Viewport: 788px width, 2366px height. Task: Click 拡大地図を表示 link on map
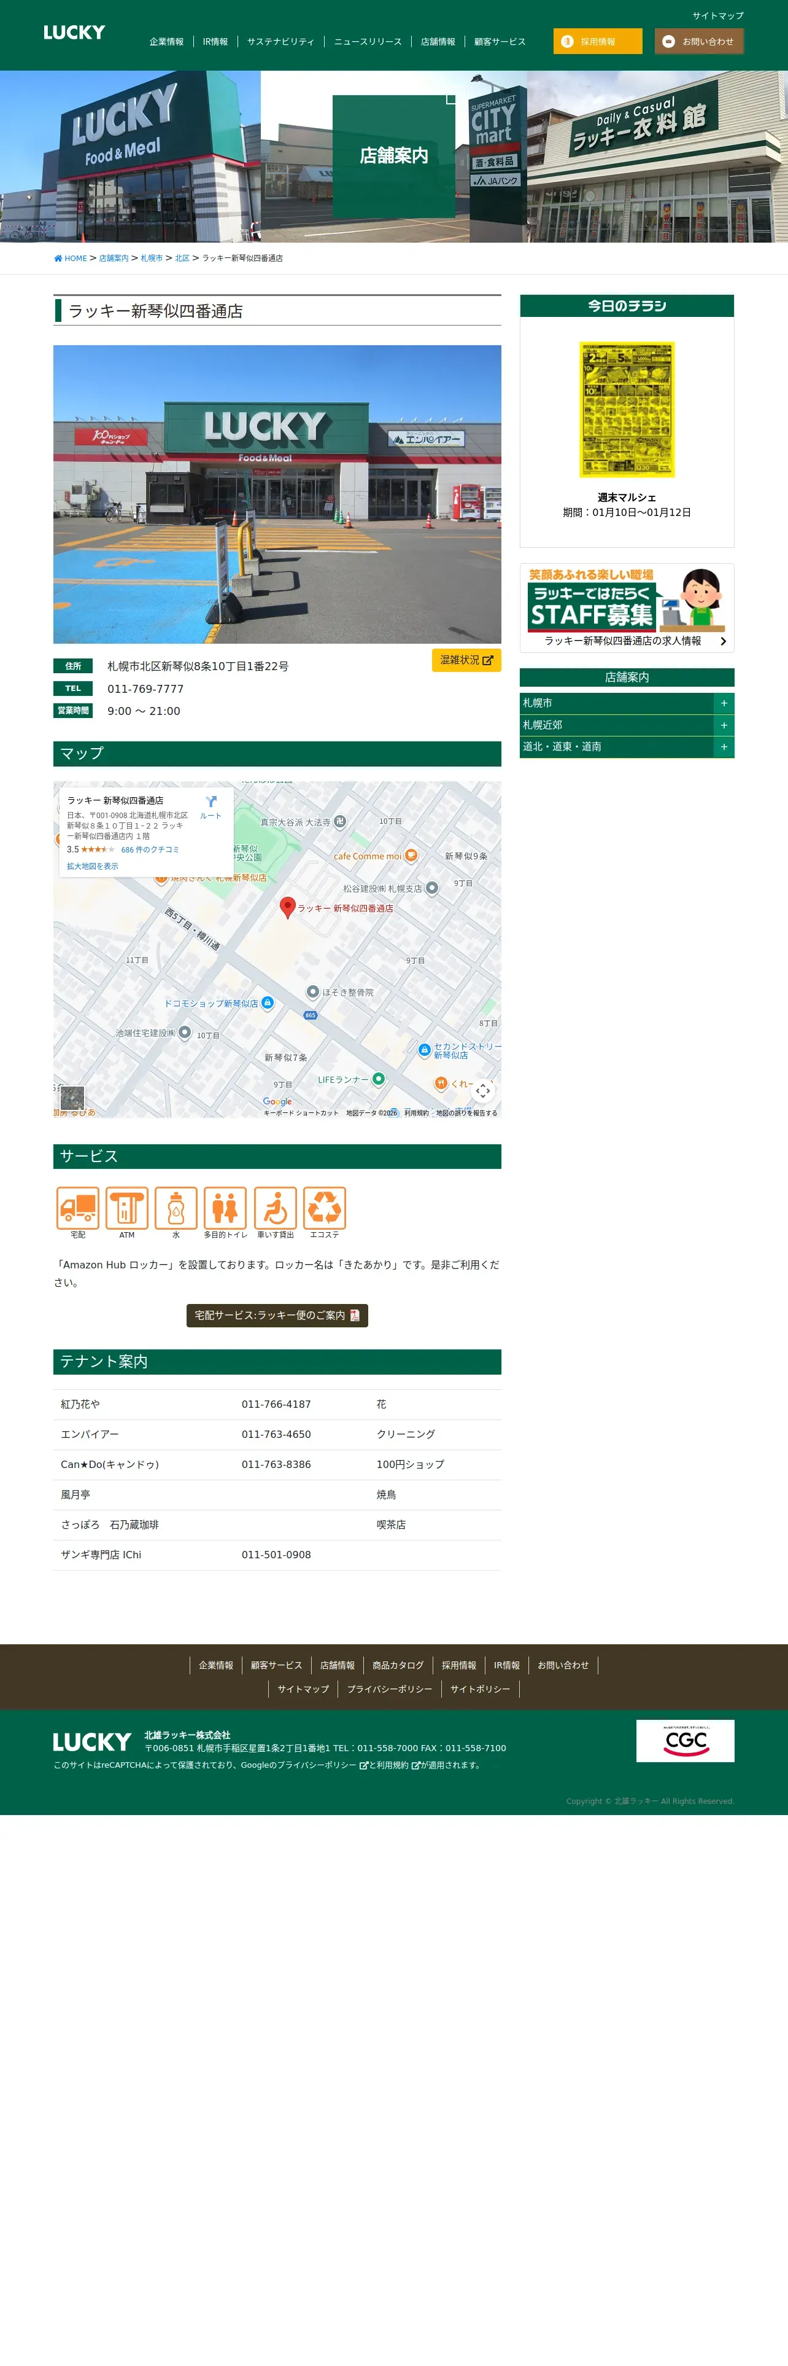[91, 866]
